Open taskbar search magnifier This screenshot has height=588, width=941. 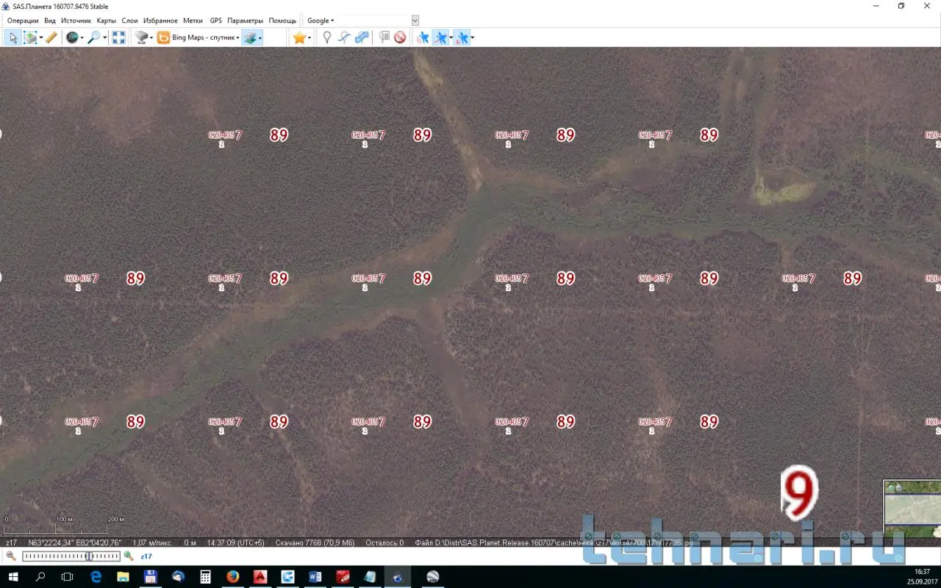(x=40, y=577)
